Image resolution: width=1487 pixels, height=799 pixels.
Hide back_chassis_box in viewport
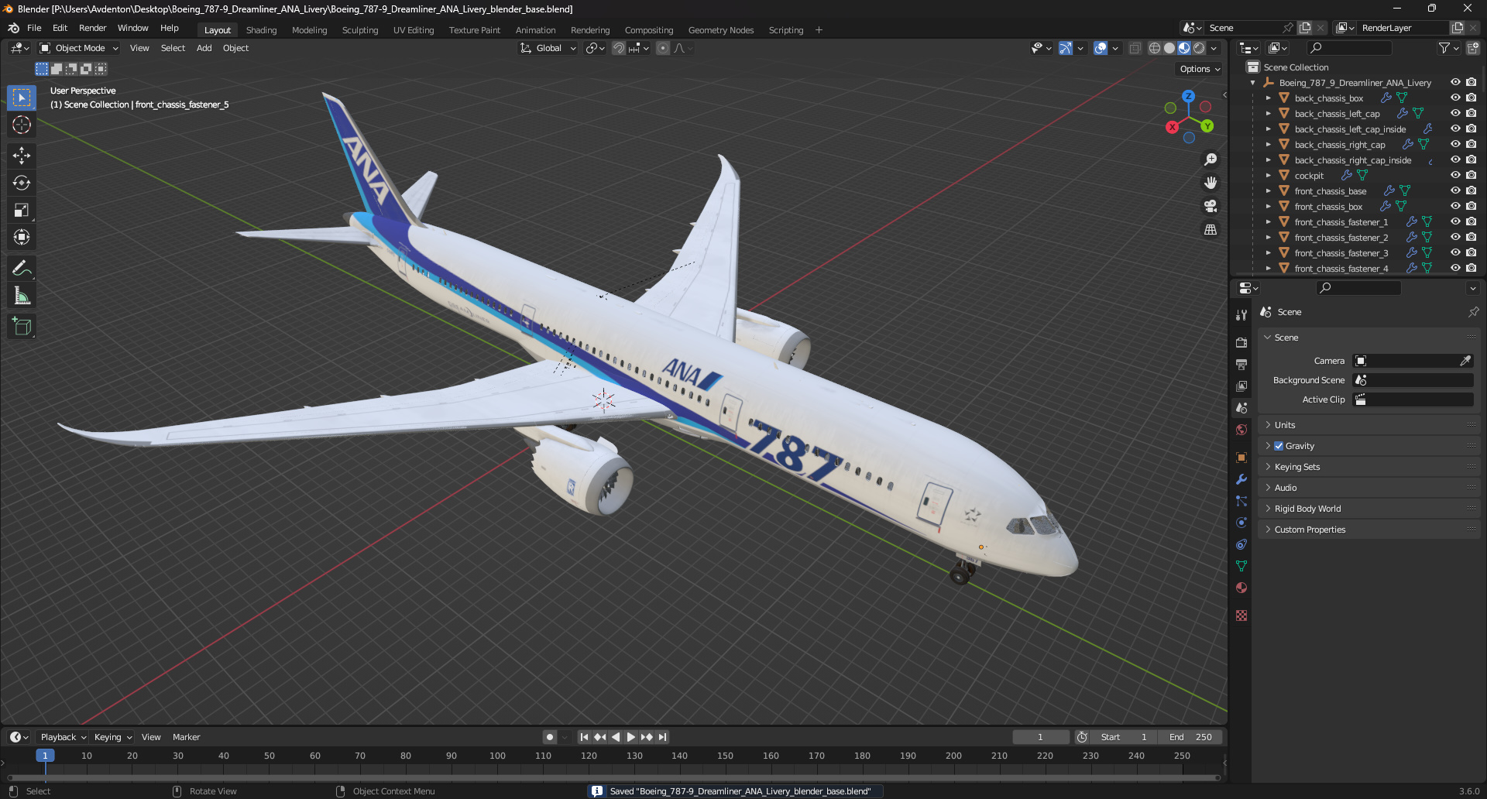(x=1455, y=98)
